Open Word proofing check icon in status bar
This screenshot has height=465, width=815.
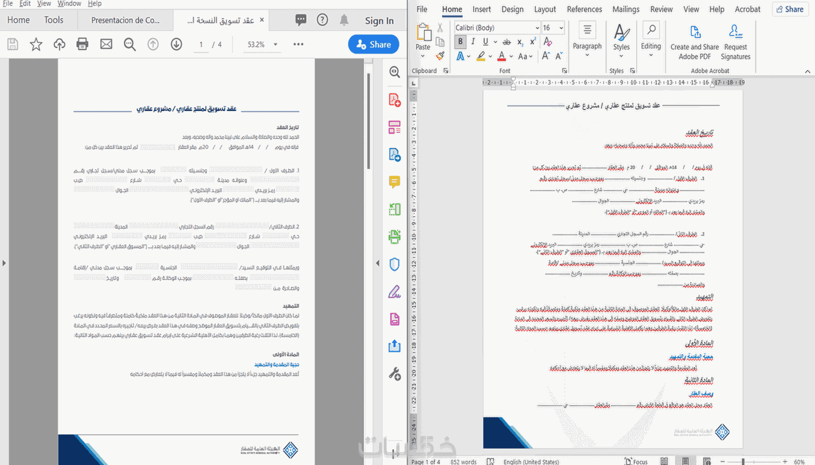click(490, 462)
